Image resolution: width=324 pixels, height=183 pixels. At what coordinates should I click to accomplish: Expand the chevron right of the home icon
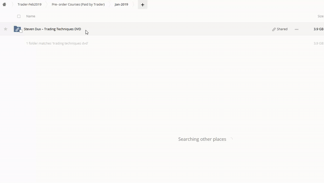click(x=12, y=5)
